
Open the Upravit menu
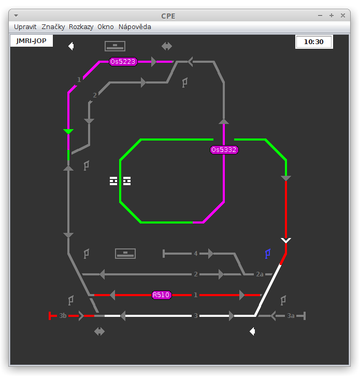[x=25, y=26]
